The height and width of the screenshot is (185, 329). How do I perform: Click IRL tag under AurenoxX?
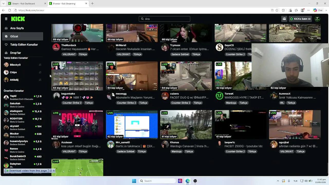pos(282,103)
